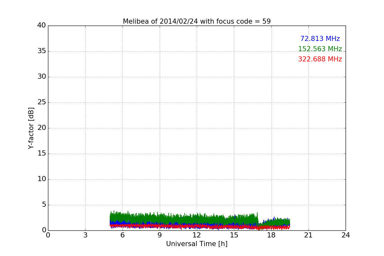Select the red 322.688 MHz legend label

pyautogui.click(x=320, y=59)
